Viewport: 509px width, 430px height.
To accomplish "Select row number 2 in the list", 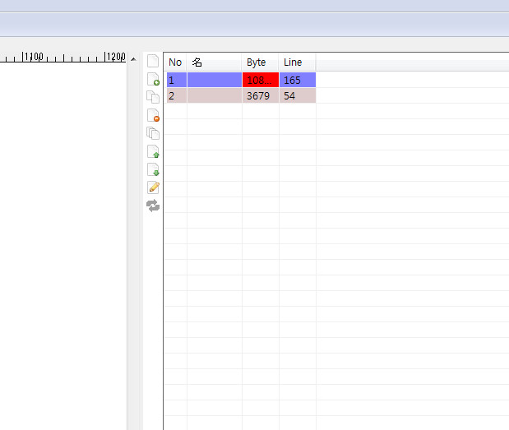I will (175, 96).
